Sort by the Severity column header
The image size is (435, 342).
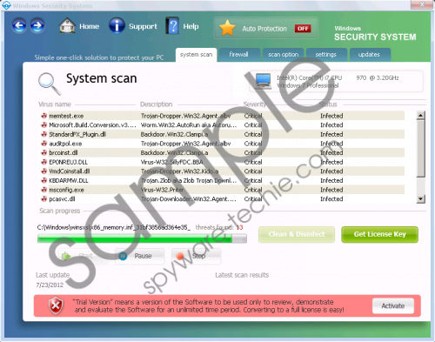[x=255, y=104]
